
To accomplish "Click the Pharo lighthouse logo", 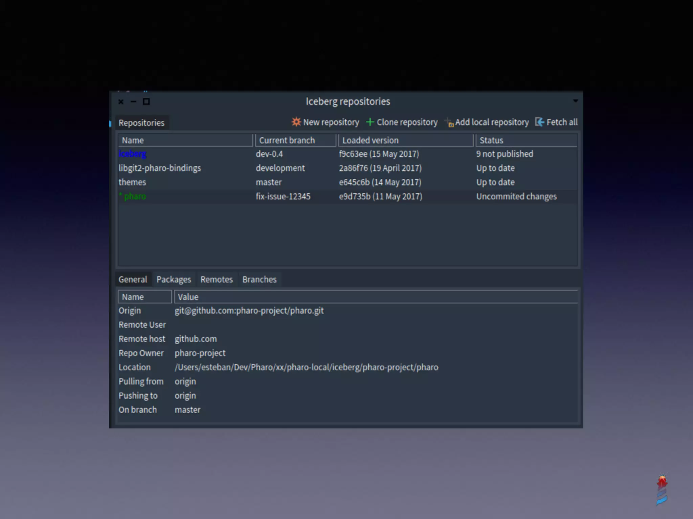I will click(x=662, y=490).
